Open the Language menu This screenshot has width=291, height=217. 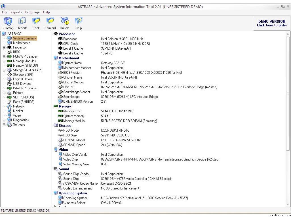pos(32,12)
